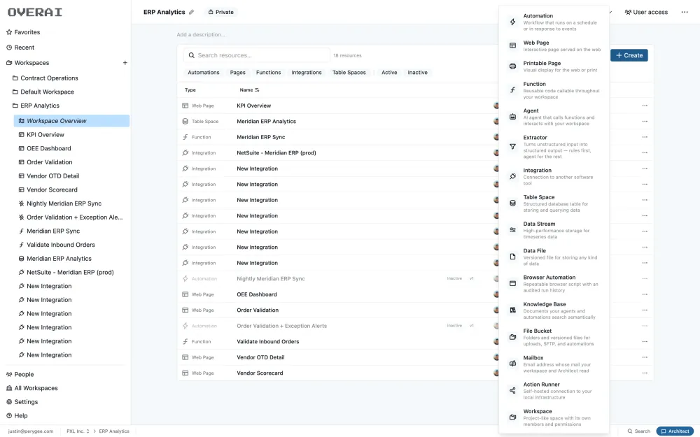The width and height of the screenshot is (700, 437).
Task: Open the Private visibility selector
Action: click(221, 12)
